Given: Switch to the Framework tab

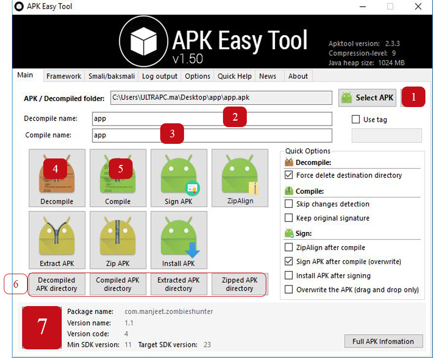Looking at the screenshot, I should pyautogui.click(x=64, y=76).
